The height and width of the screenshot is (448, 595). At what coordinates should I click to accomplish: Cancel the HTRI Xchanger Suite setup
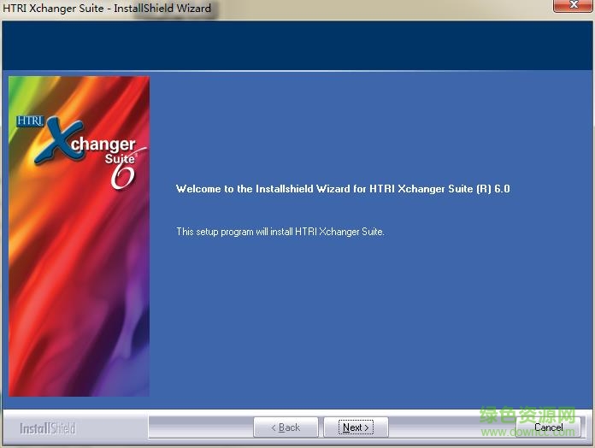click(548, 427)
